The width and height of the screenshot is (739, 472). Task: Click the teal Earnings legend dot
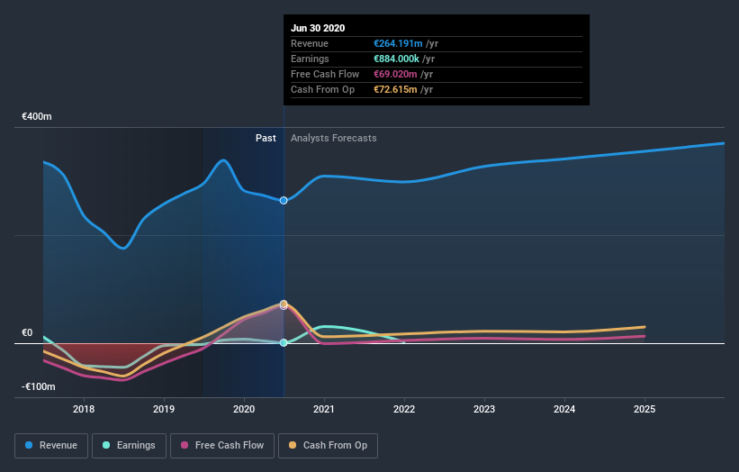point(106,445)
